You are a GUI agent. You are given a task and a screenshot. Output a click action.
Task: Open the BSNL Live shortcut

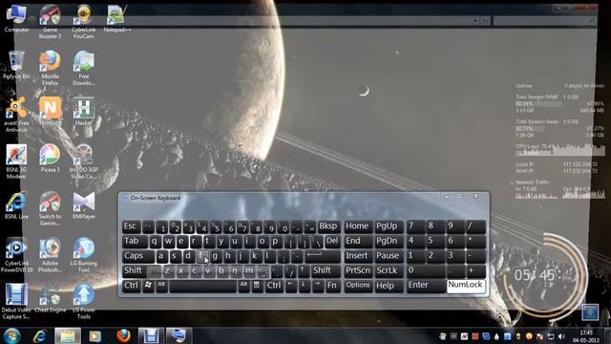16,204
